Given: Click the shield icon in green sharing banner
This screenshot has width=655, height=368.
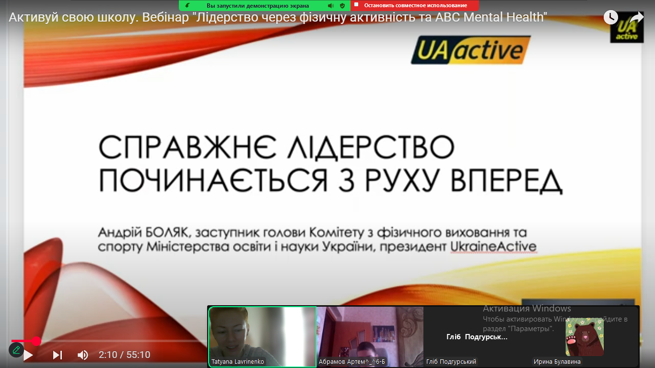Looking at the screenshot, I should [342, 6].
